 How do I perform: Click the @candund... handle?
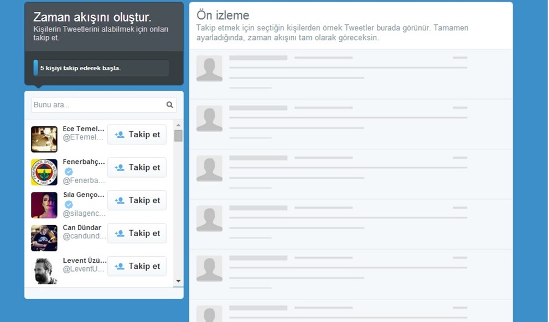(84, 236)
